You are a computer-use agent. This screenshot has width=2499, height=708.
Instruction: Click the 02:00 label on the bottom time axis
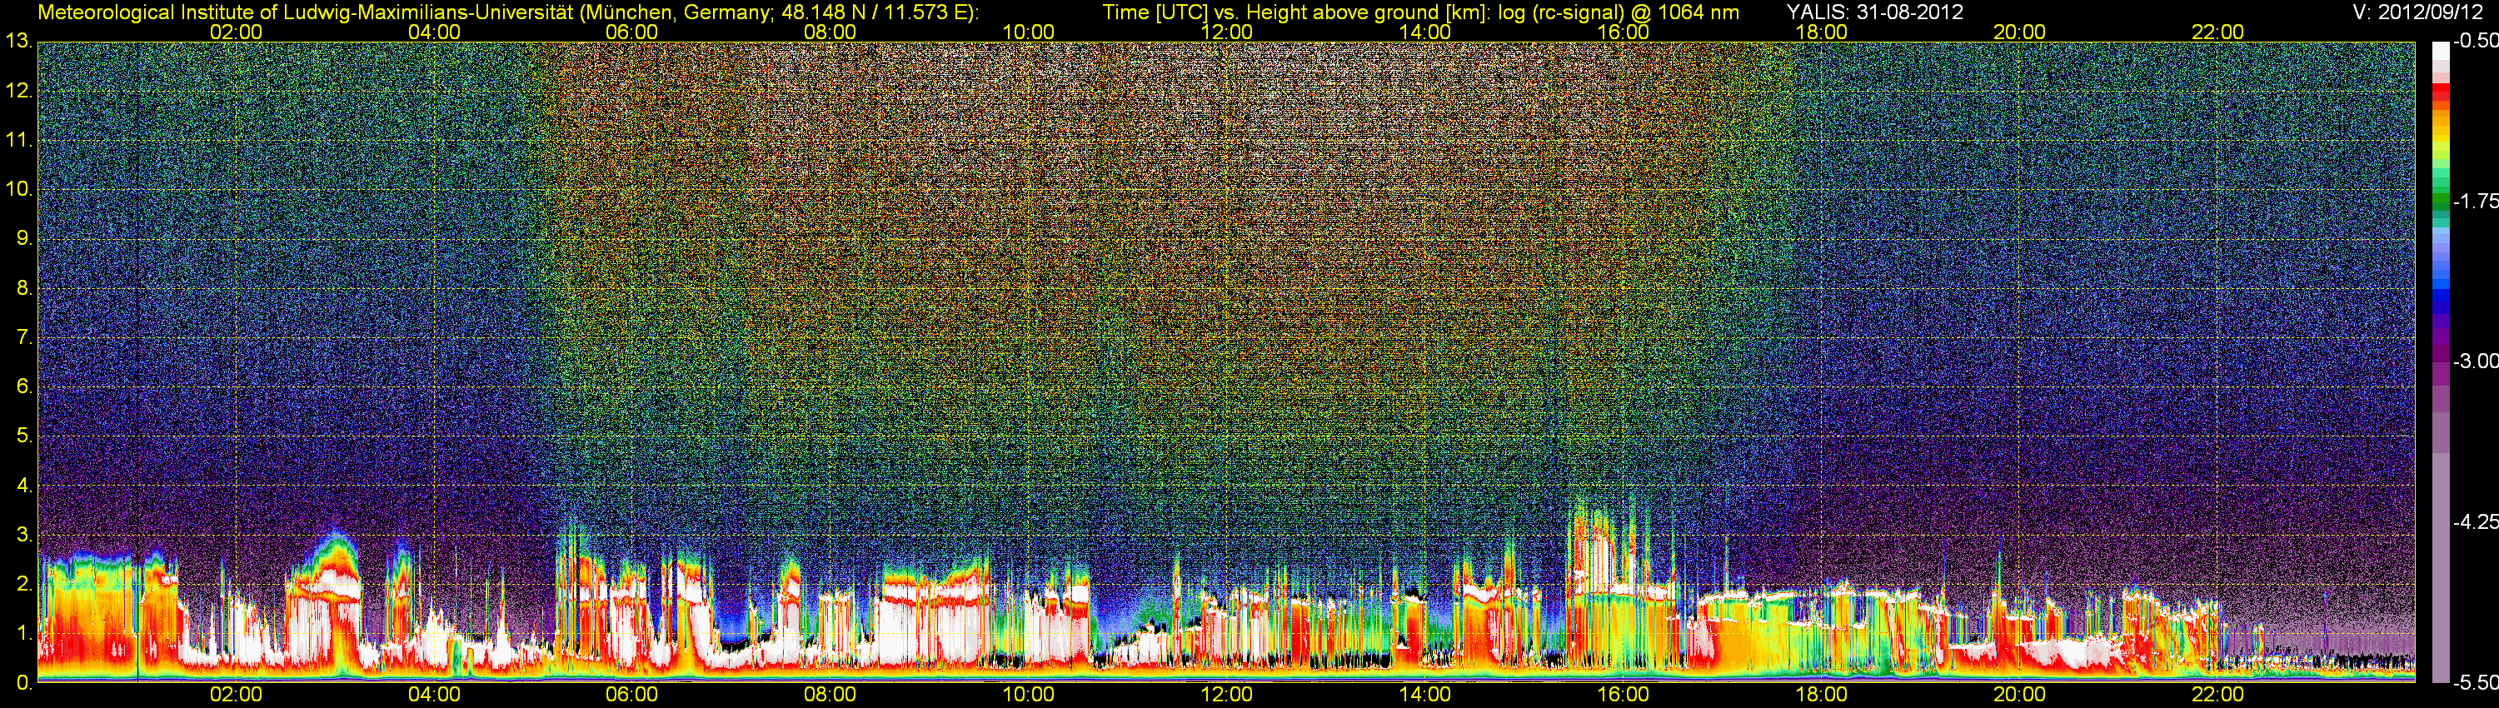[236, 695]
